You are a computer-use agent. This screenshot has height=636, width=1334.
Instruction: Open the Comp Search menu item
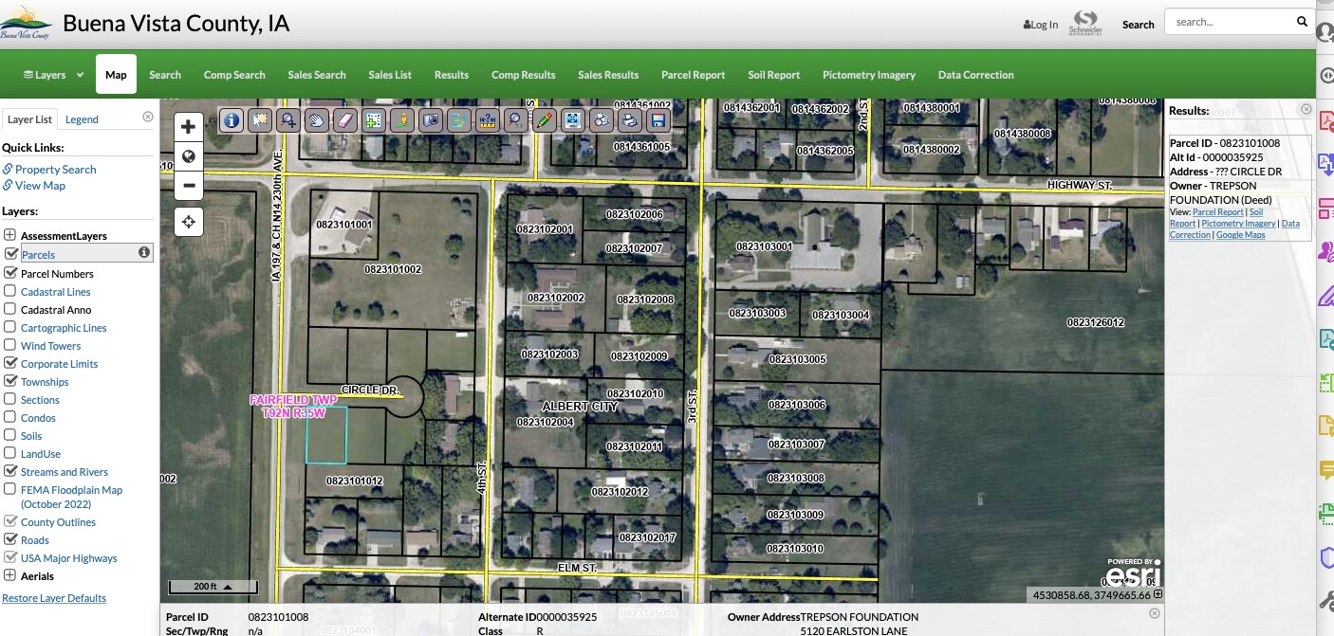tap(234, 74)
